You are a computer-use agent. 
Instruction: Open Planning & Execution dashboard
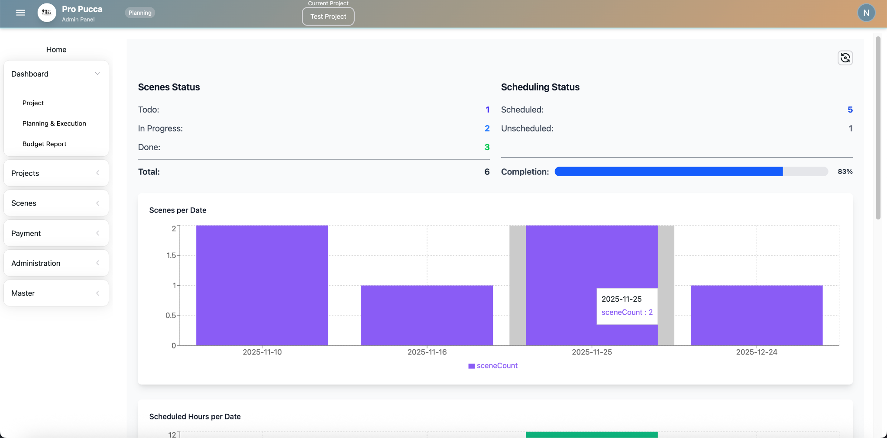coord(54,123)
